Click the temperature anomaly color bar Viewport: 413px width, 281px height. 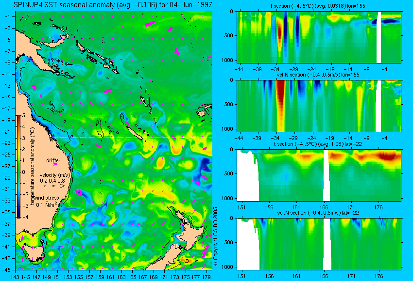tap(19, 167)
